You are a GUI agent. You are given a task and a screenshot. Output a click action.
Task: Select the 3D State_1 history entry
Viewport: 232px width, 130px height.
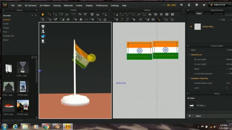[201, 105]
